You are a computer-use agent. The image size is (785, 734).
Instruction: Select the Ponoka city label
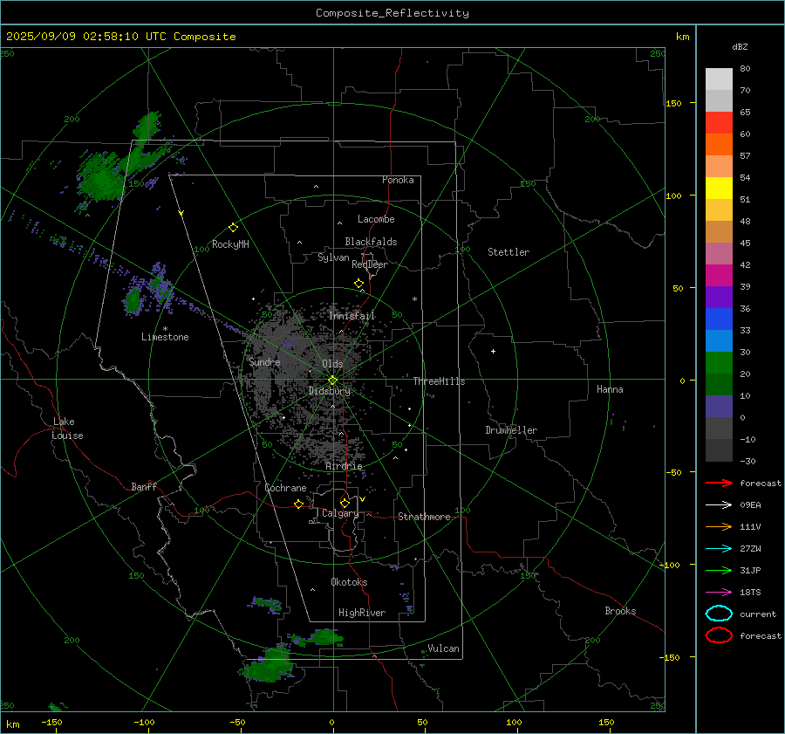click(x=398, y=180)
